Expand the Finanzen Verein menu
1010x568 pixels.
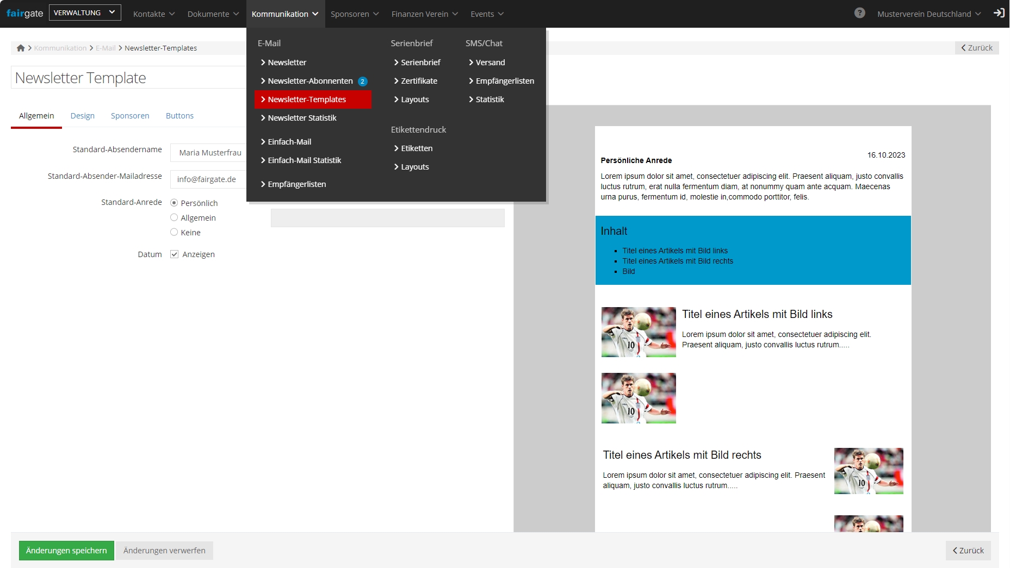coord(425,14)
